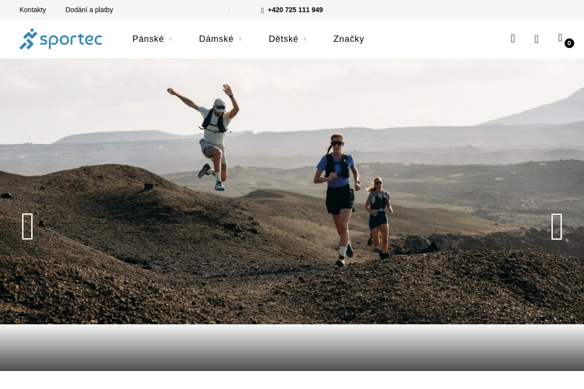Click the carousel left arrow

click(27, 227)
